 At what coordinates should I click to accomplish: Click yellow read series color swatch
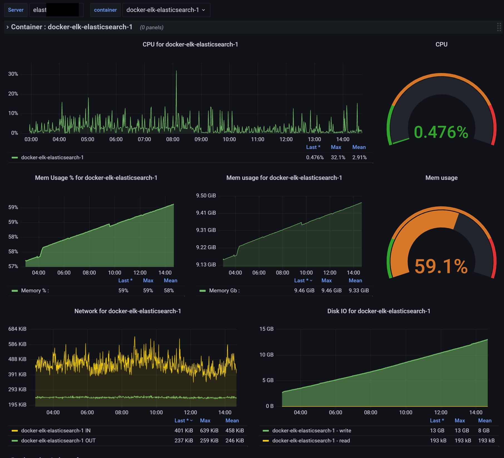point(266,441)
